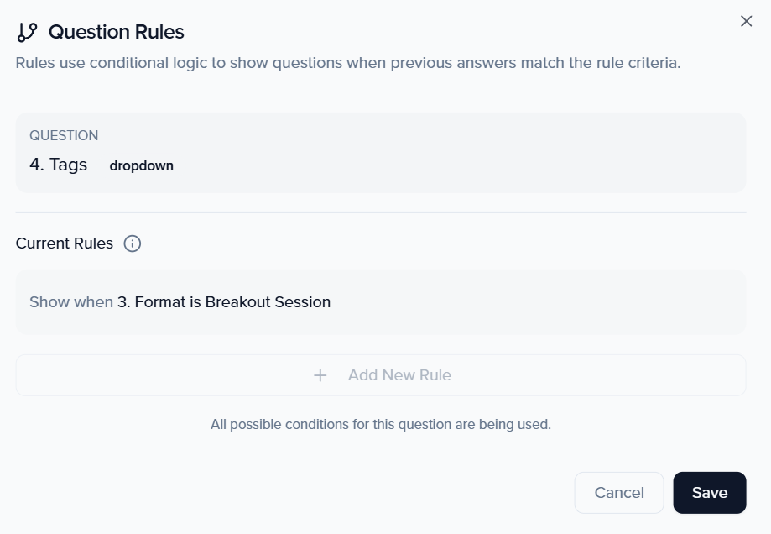Viewport: 771px width, 534px height.
Task: Click the "Question Rules" dialog title
Action: point(116,32)
